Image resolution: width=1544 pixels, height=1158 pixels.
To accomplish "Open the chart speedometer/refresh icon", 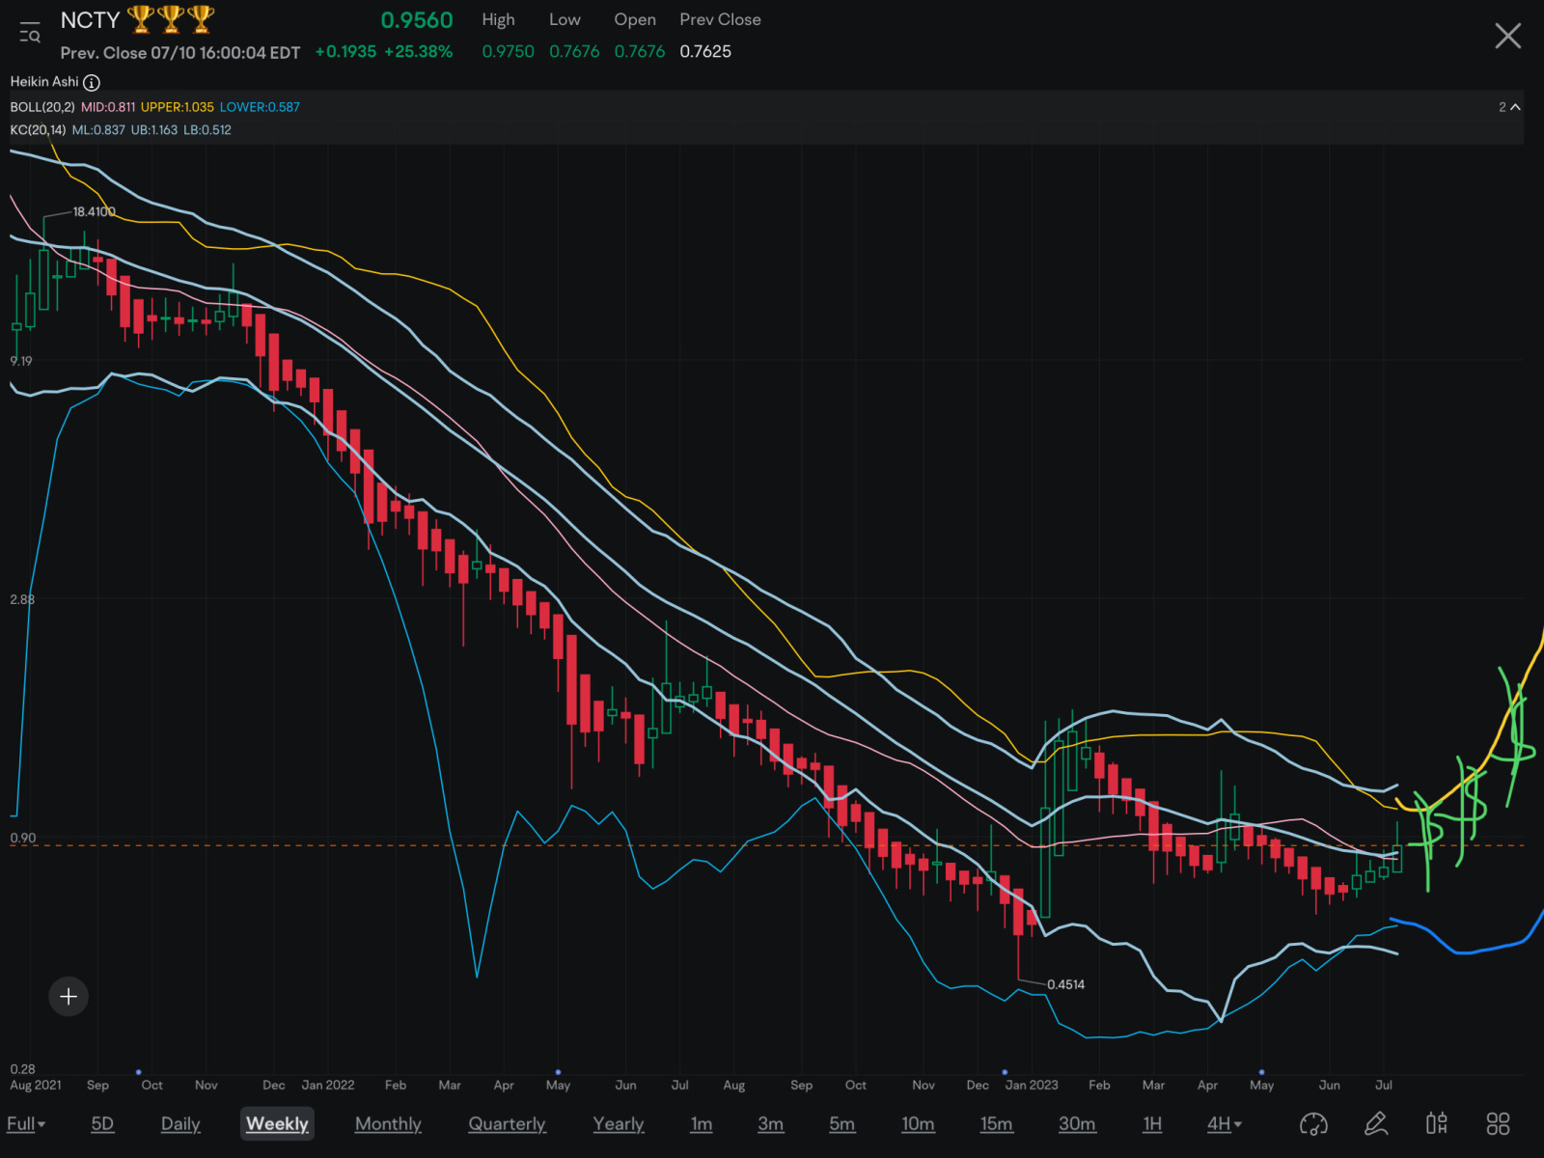I will (x=1313, y=1123).
